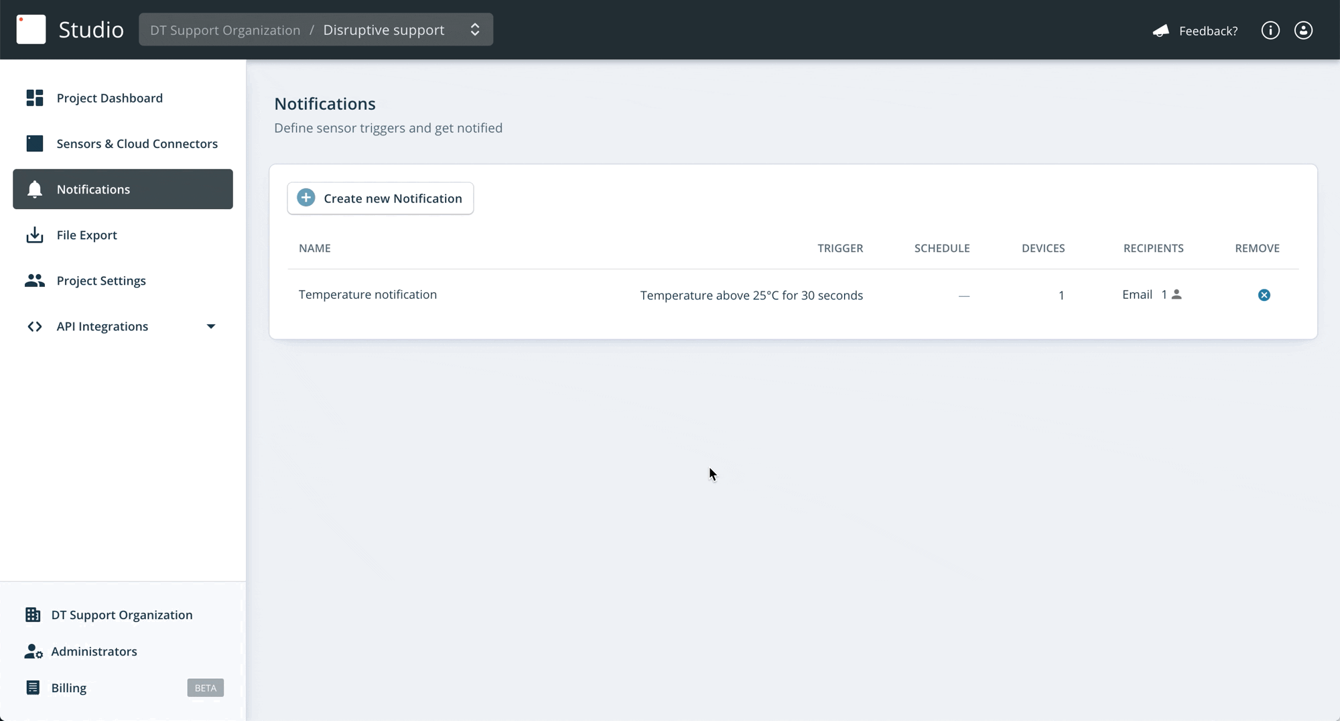Screen dimensions: 1340x721
Task: Click the Billing receipt icon
Action: (33, 687)
